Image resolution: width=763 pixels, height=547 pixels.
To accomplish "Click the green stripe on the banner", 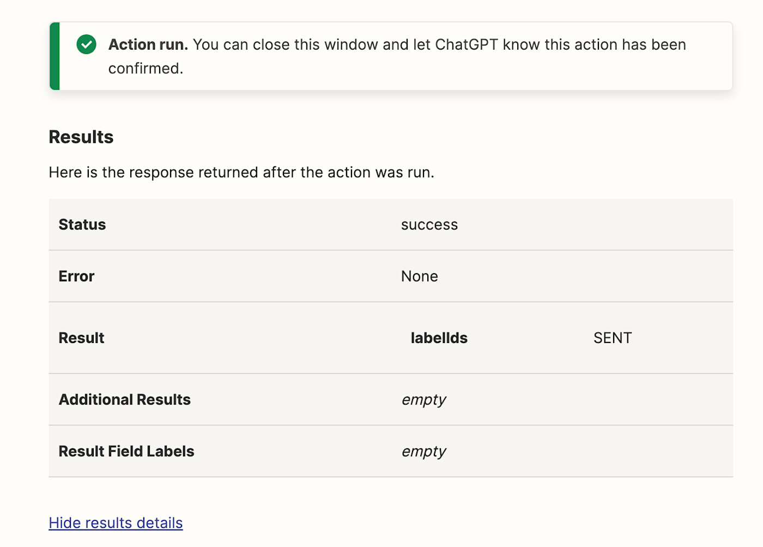I will (55, 56).
